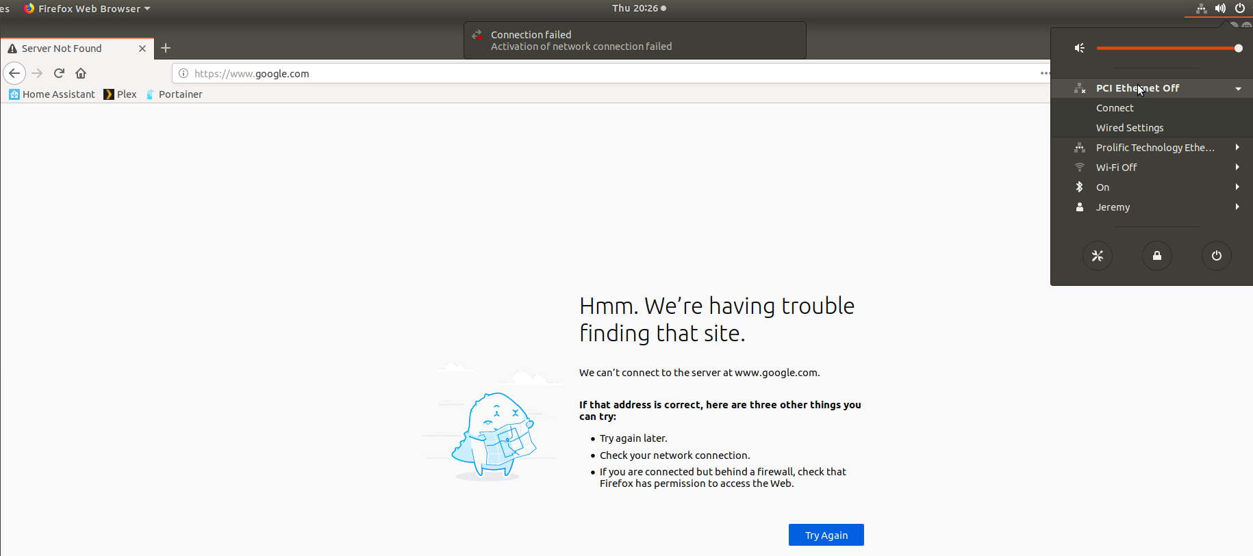Focus the address bar showing www.google.com
1253x556 pixels.
609,73
